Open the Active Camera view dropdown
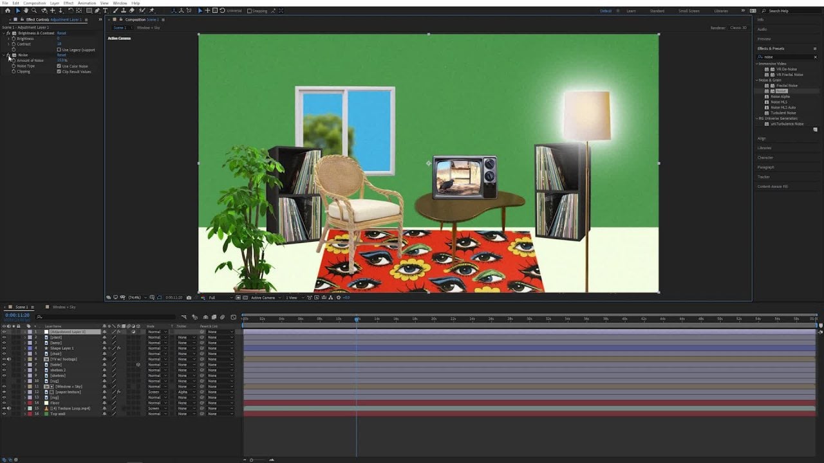 click(265, 298)
